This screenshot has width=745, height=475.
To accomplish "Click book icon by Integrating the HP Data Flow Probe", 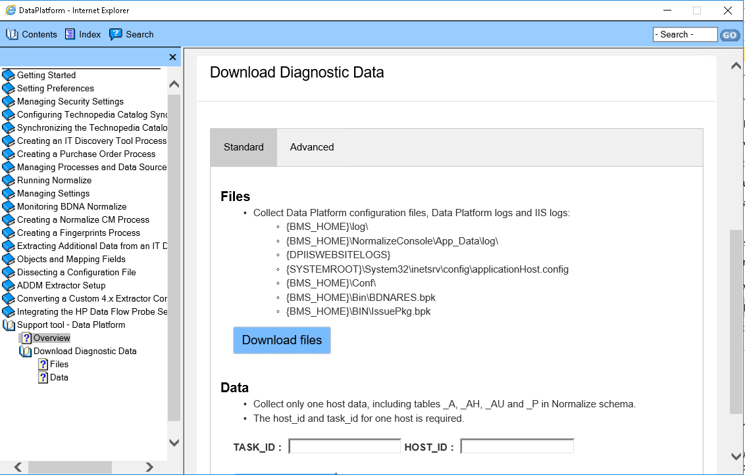I will (9, 312).
